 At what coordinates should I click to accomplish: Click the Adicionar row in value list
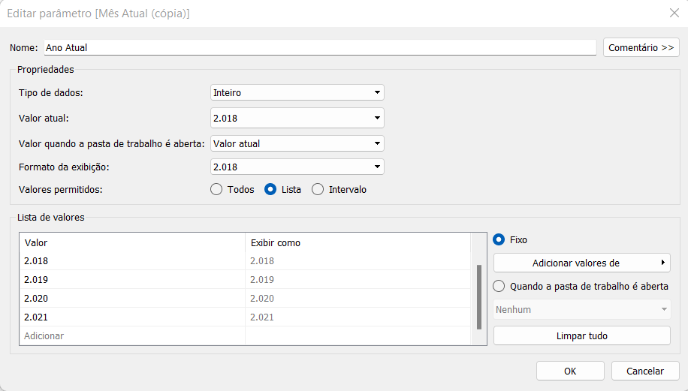click(245, 335)
